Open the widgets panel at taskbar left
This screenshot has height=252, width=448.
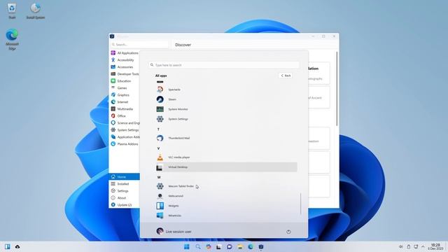tap(8, 246)
